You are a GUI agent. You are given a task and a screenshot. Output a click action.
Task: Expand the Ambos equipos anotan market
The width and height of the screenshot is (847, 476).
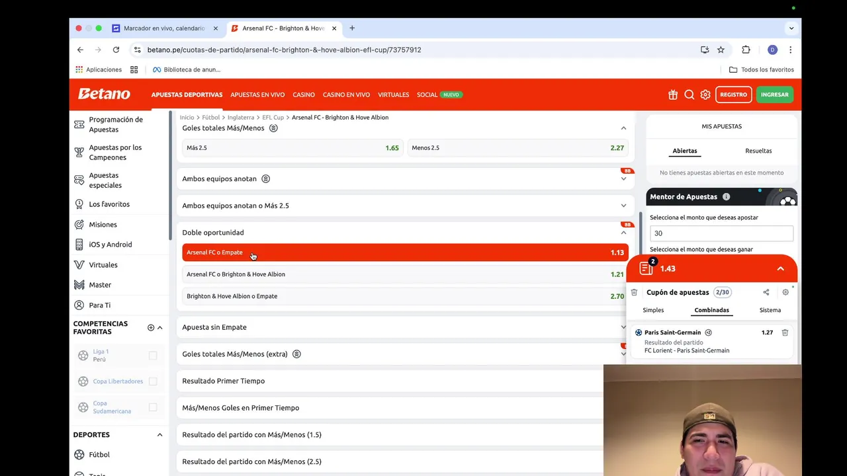pos(623,178)
